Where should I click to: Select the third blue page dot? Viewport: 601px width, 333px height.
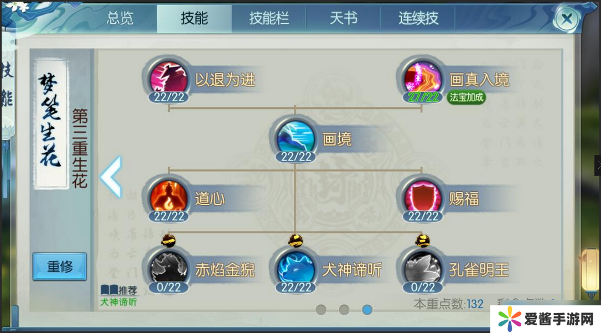(x=367, y=310)
